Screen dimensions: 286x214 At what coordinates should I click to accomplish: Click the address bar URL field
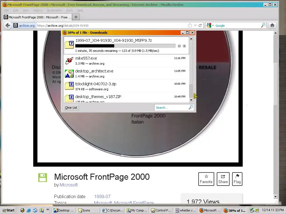pos(111,25)
